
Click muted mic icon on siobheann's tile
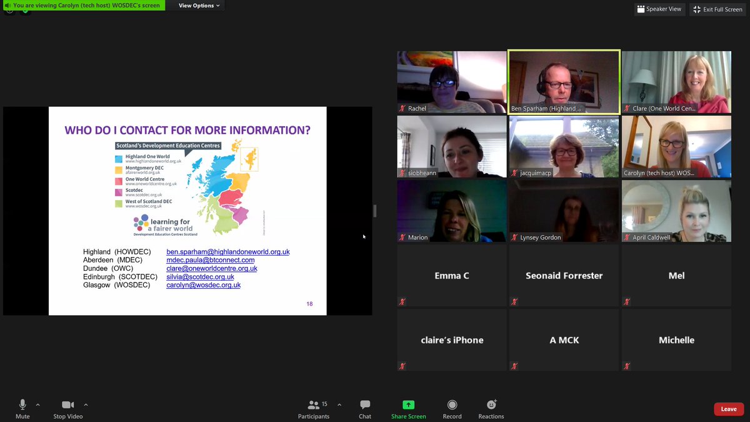[x=402, y=173]
